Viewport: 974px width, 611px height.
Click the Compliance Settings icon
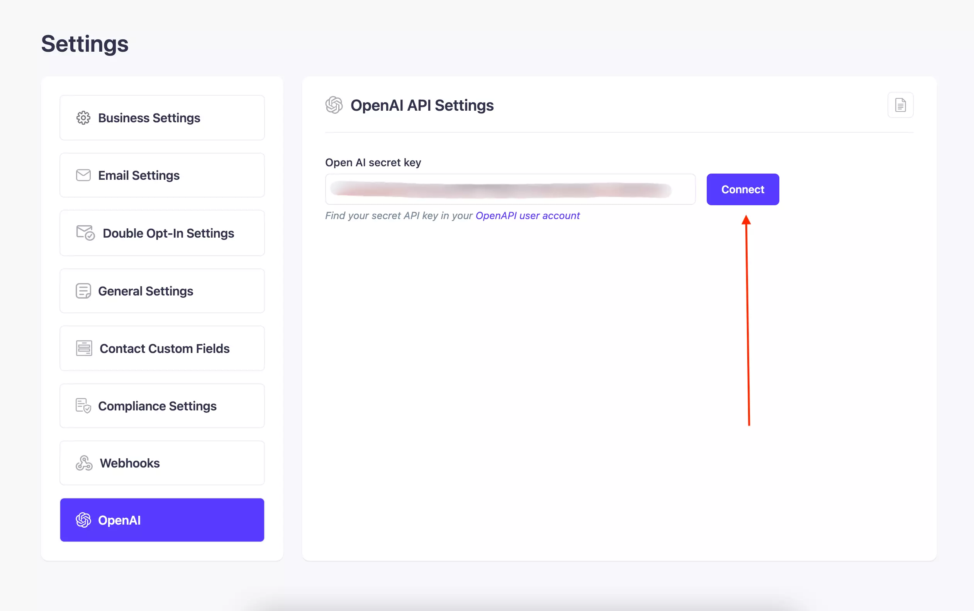(83, 405)
